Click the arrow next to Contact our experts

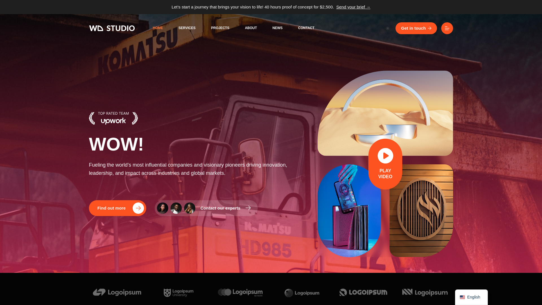coord(248,208)
